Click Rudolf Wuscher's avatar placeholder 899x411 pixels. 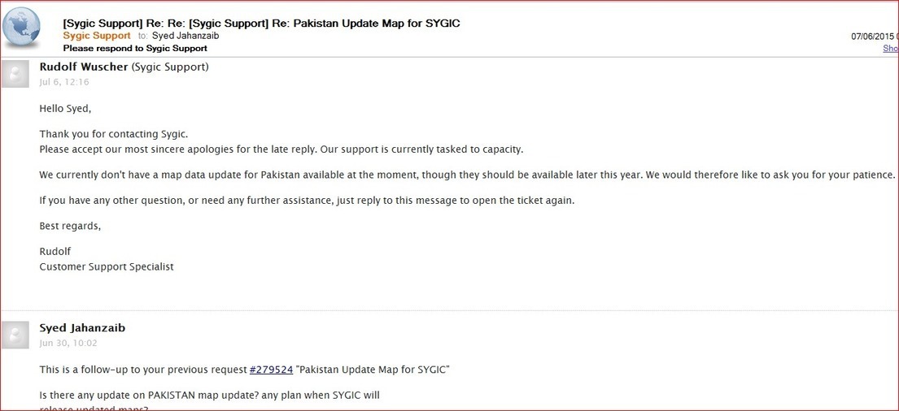[x=15, y=74]
